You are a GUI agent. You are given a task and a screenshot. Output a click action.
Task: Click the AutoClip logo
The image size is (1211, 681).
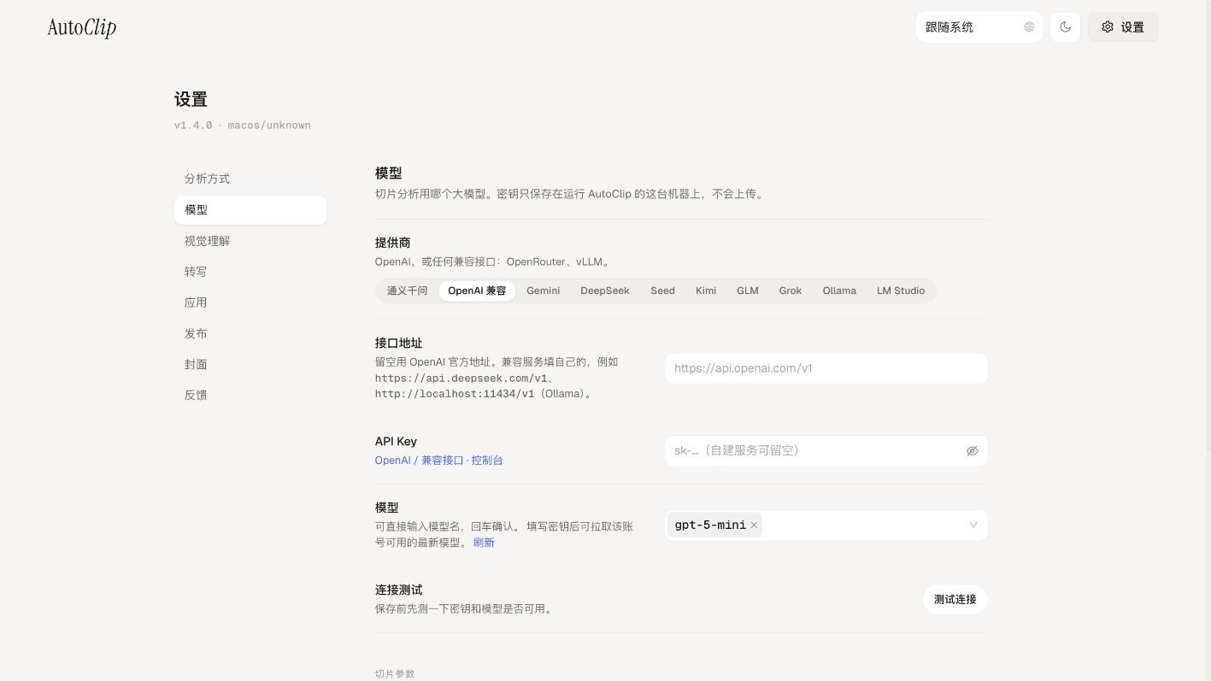pyautogui.click(x=82, y=27)
